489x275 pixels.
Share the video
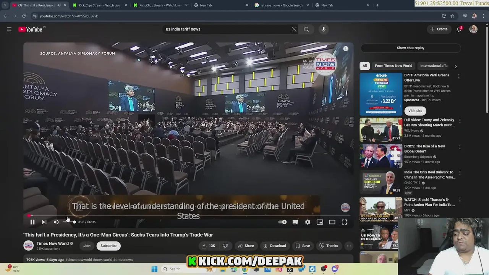pos(245,246)
